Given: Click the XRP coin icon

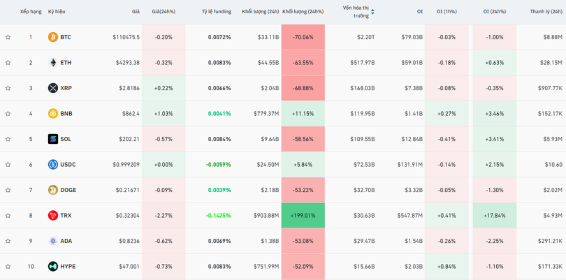Looking at the screenshot, I should click(52, 88).
